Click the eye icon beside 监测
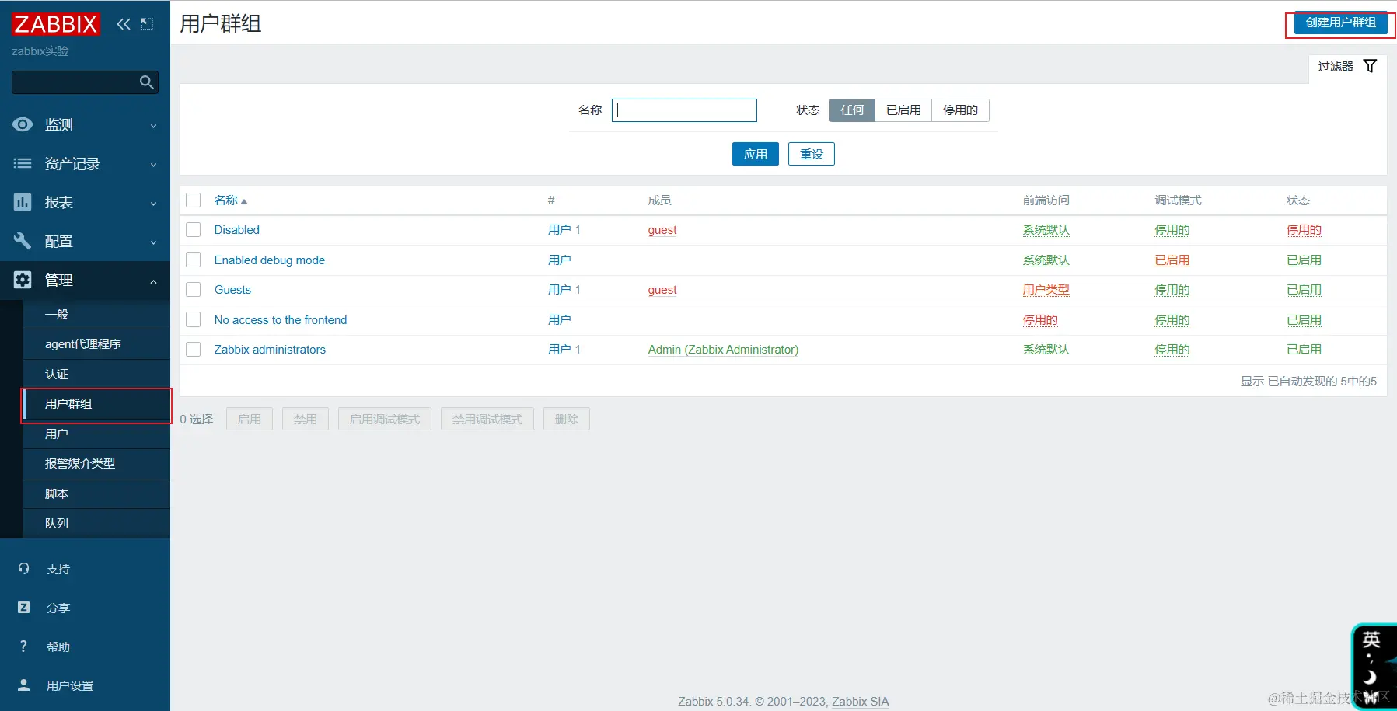The width and height of the screenshot is (1397, 711). point(23,124)
